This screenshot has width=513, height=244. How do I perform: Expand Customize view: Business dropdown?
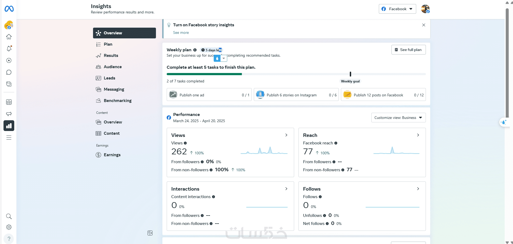(x=398, y=118)
